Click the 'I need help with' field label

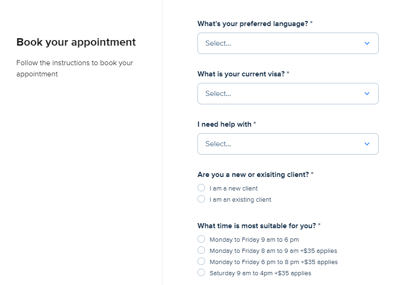tap(225, 124)
